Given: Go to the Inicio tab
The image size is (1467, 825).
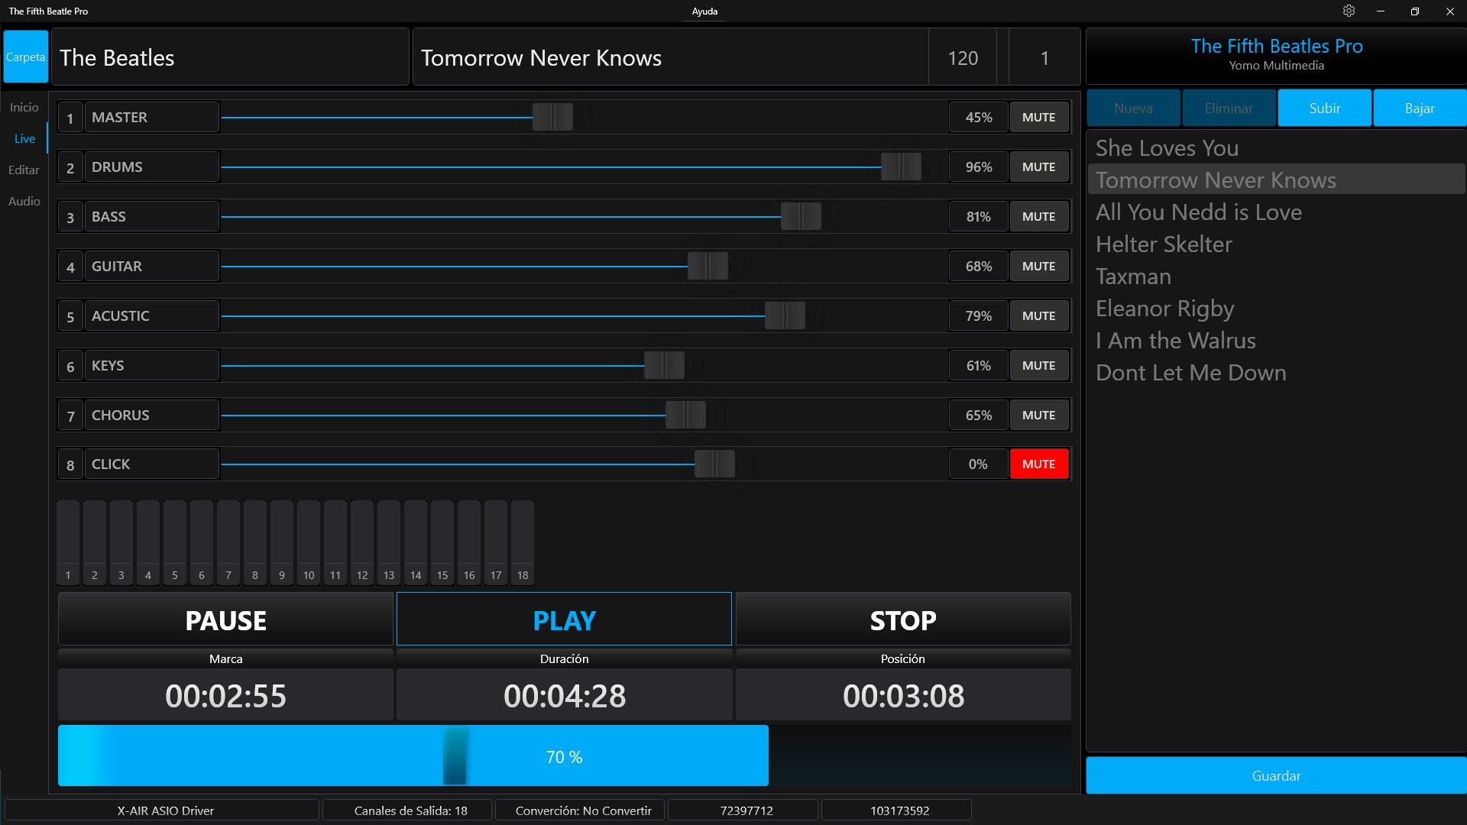Looking at the screenshot, I should [x=24, y=108].
